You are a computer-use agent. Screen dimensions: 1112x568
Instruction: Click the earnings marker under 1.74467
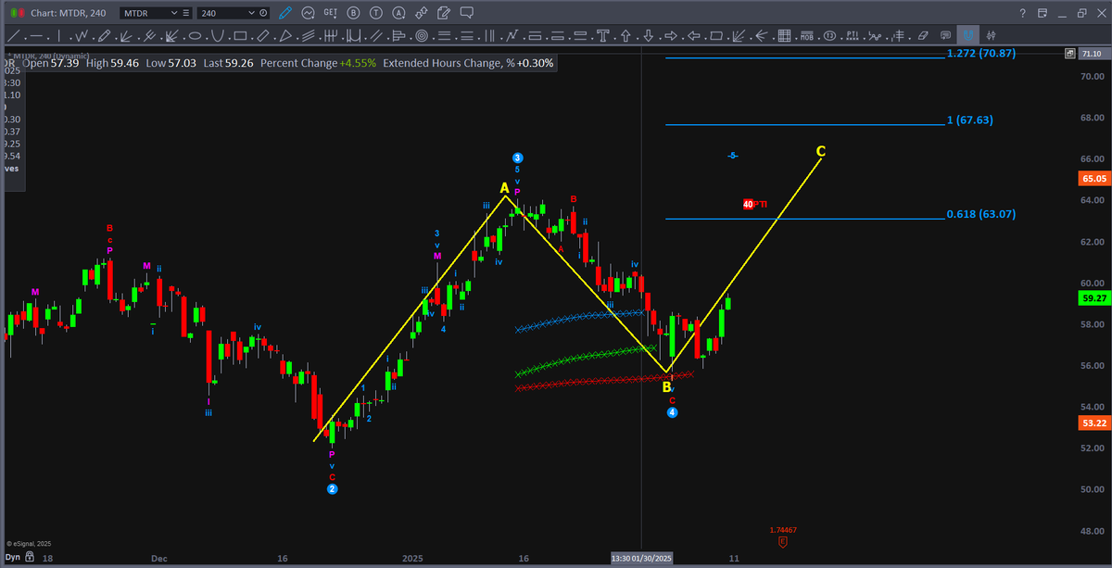[783, 540]
